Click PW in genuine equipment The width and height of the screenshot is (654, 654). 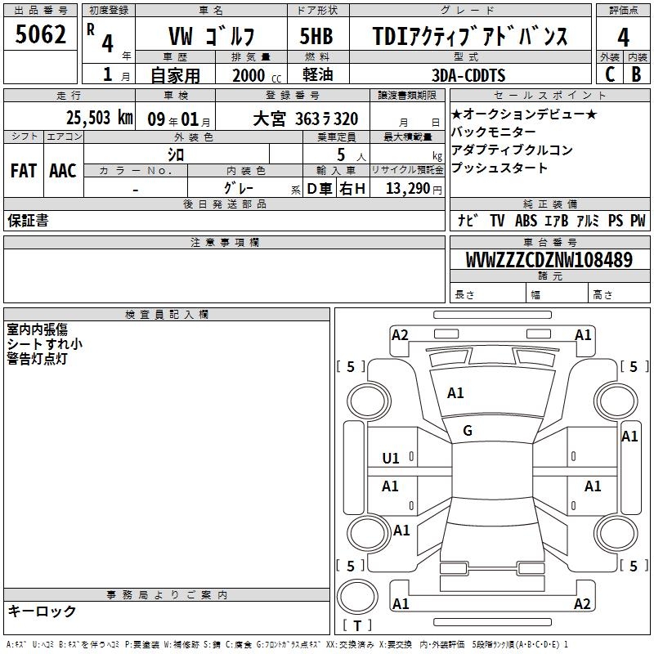pos(638,220)
